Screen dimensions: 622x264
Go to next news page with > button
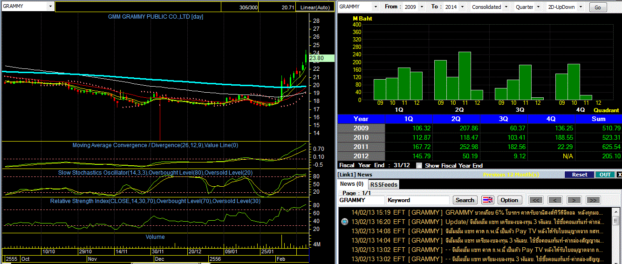[x=574, y=200]
